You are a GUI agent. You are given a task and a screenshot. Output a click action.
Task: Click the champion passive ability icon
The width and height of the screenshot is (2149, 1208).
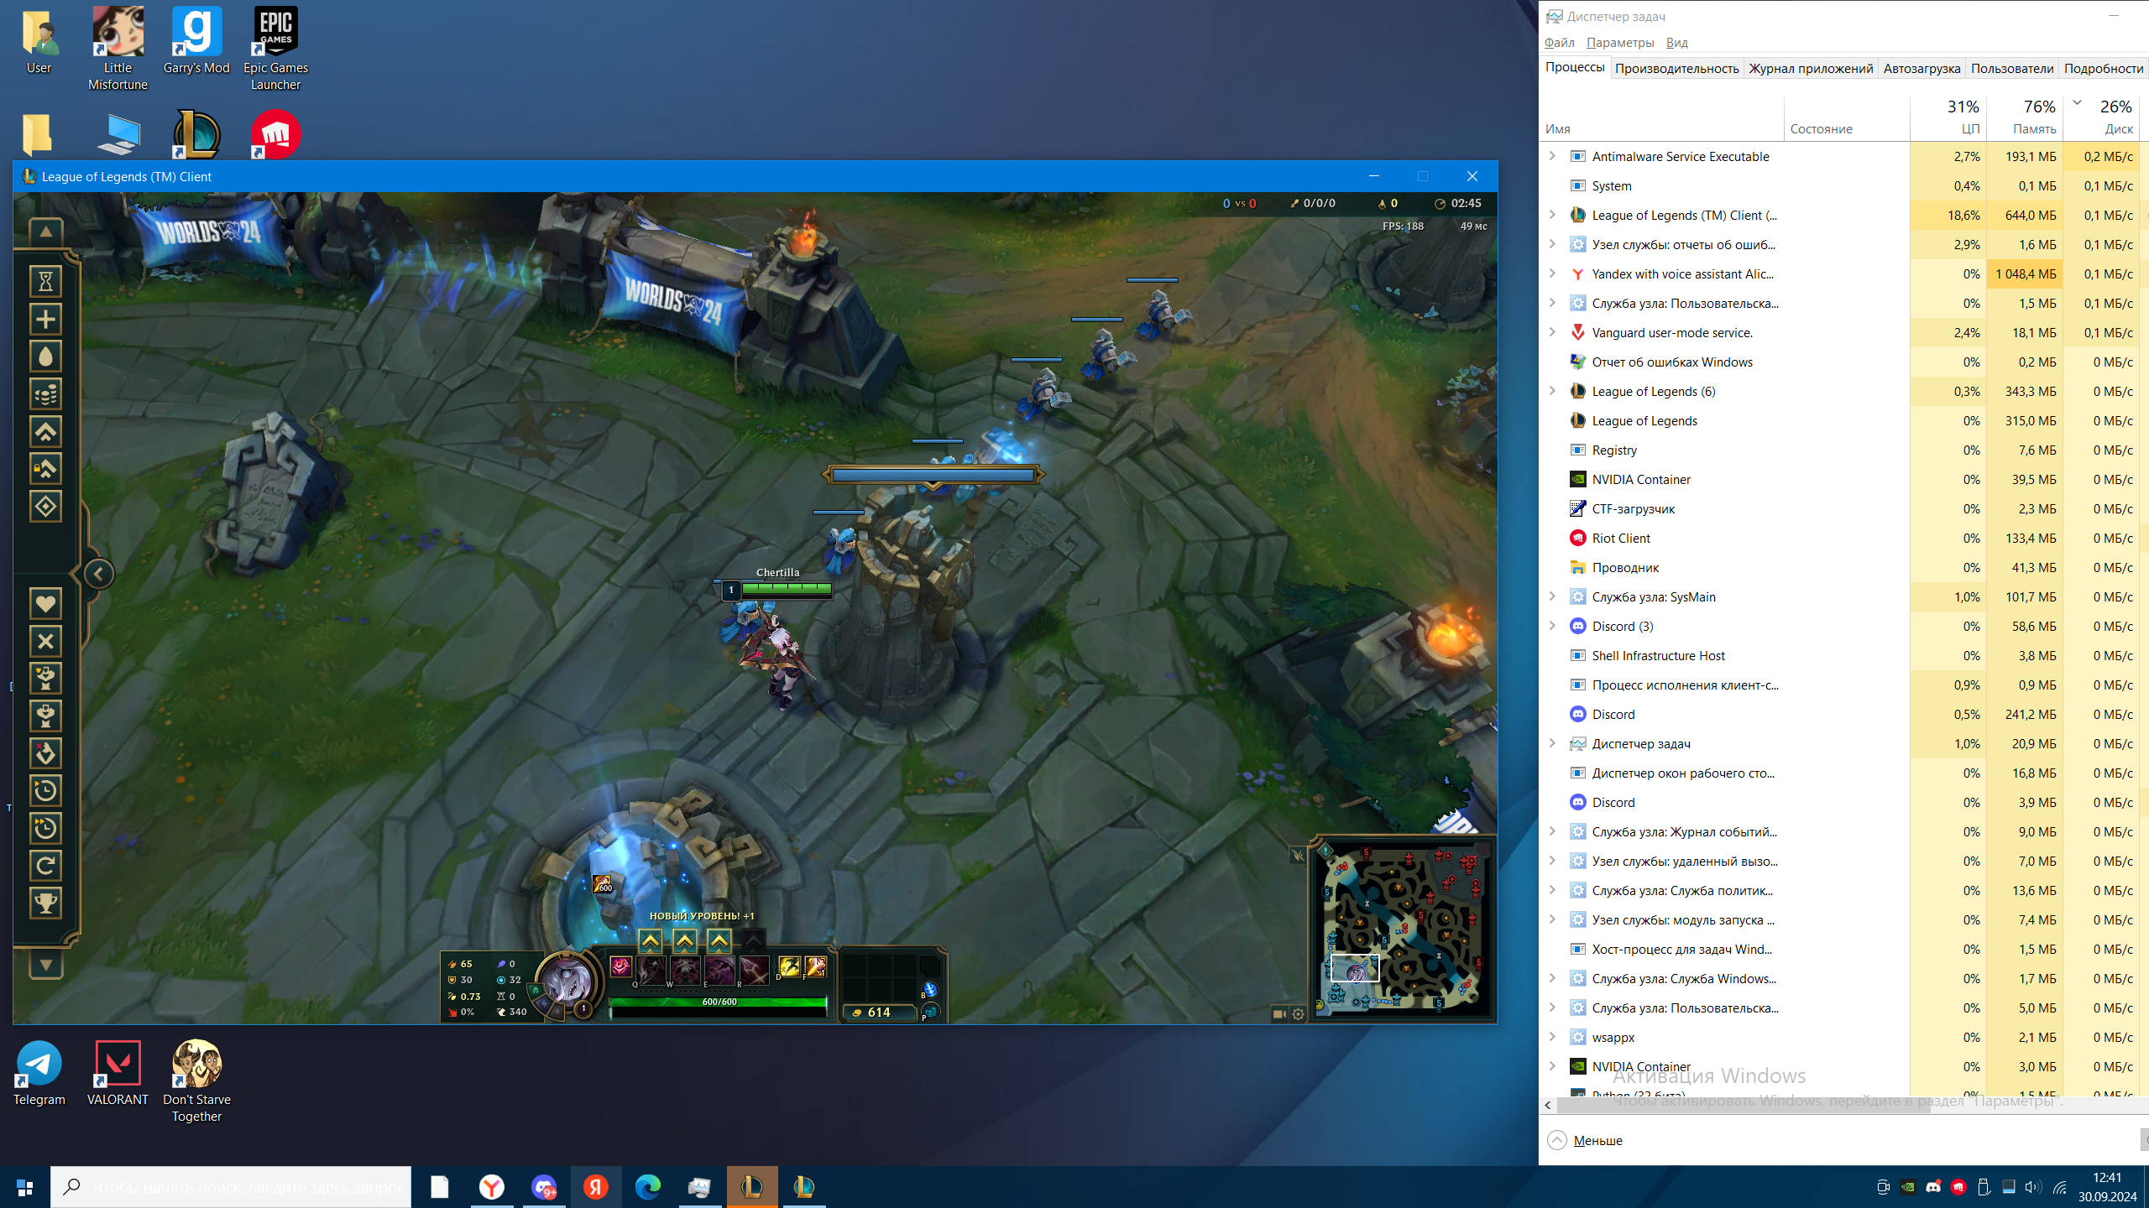620,967
